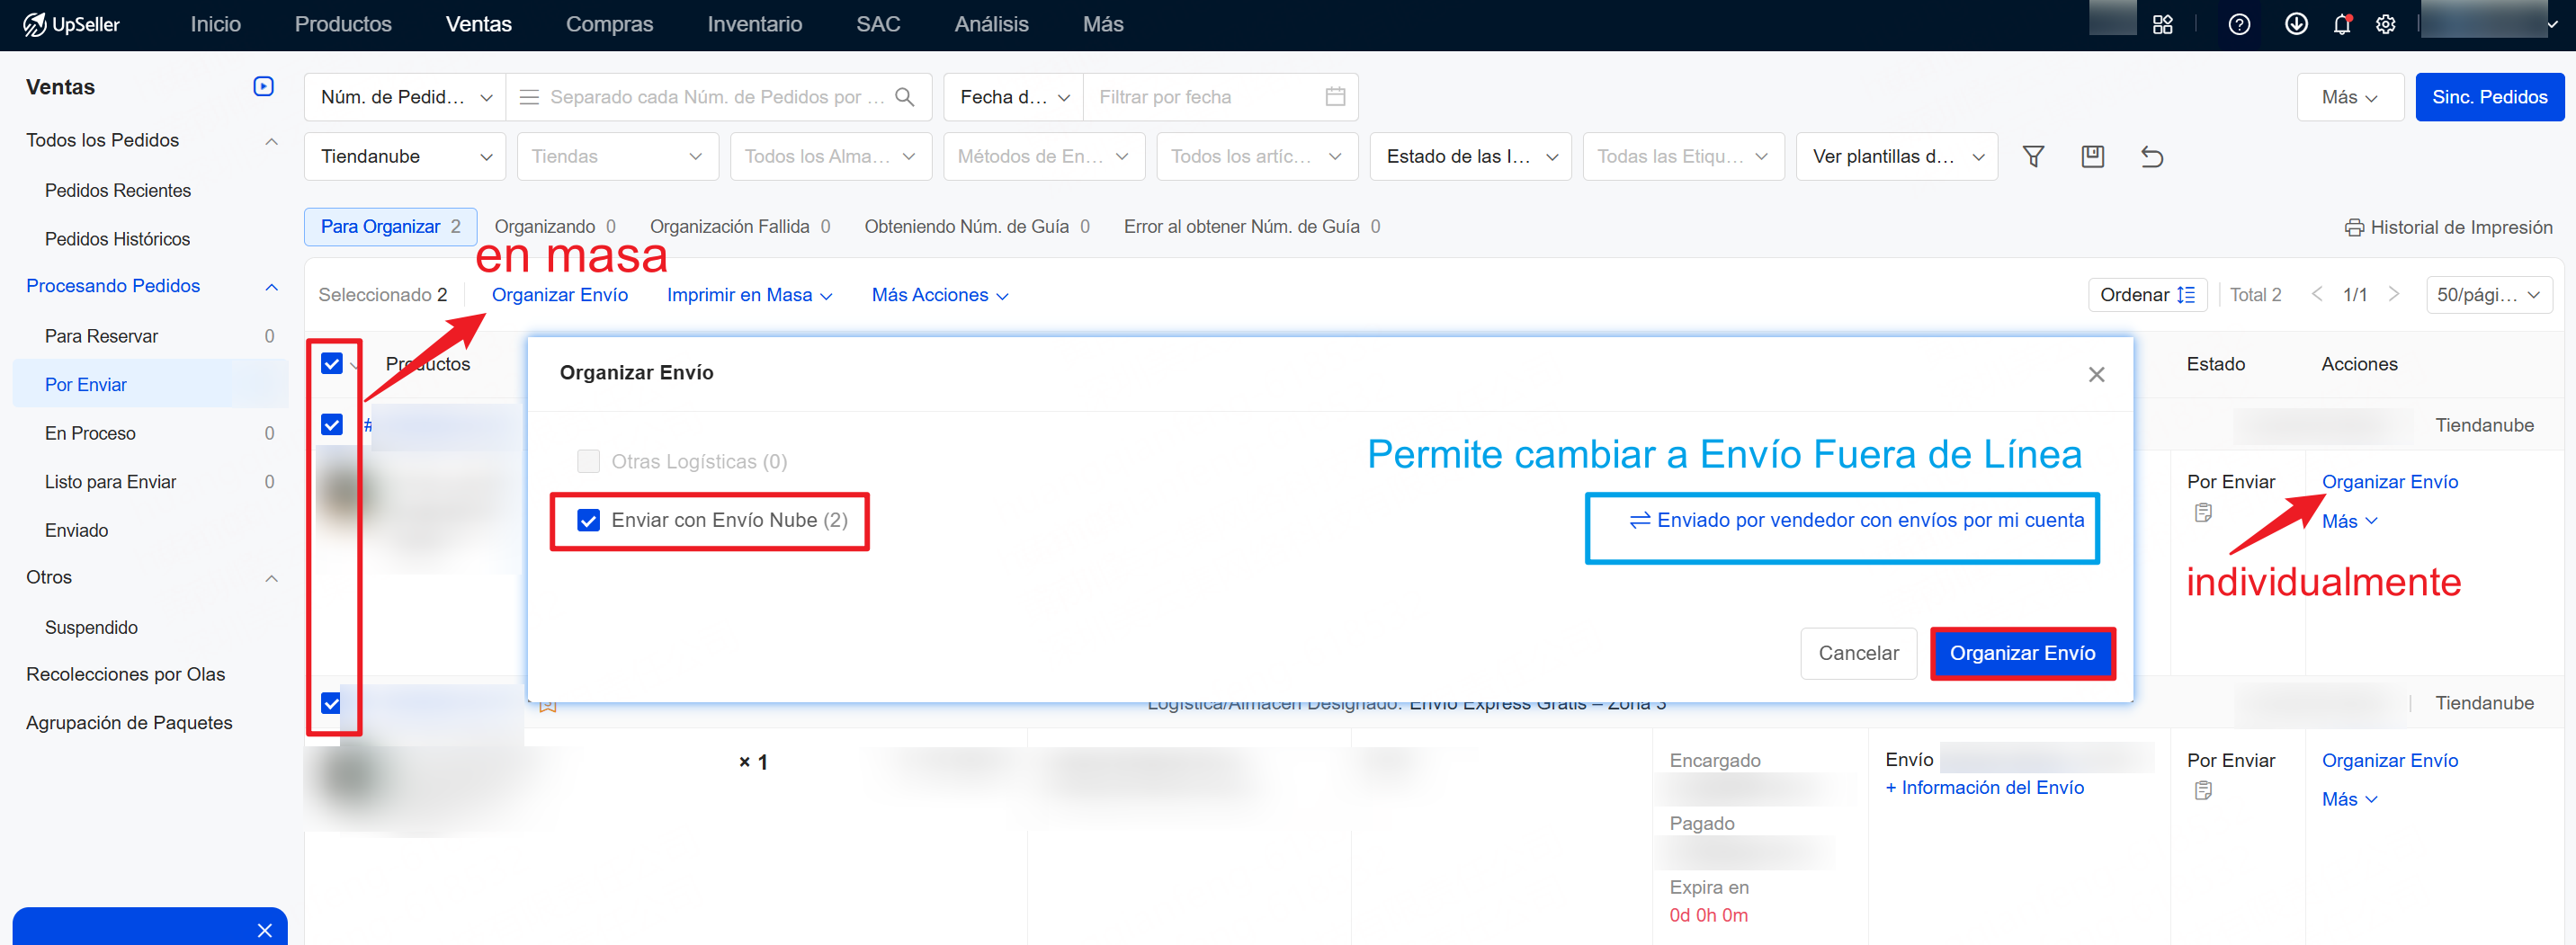The height and width of the screenshot is (945, 2576).
Task: Click the note icon under first Por Enviar
Action: click(x=2202, y=513)
